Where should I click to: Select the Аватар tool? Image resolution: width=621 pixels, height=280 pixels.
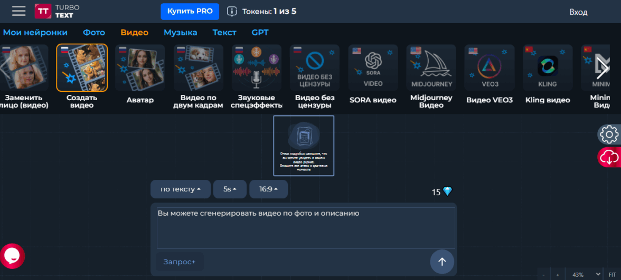(140, 75)
